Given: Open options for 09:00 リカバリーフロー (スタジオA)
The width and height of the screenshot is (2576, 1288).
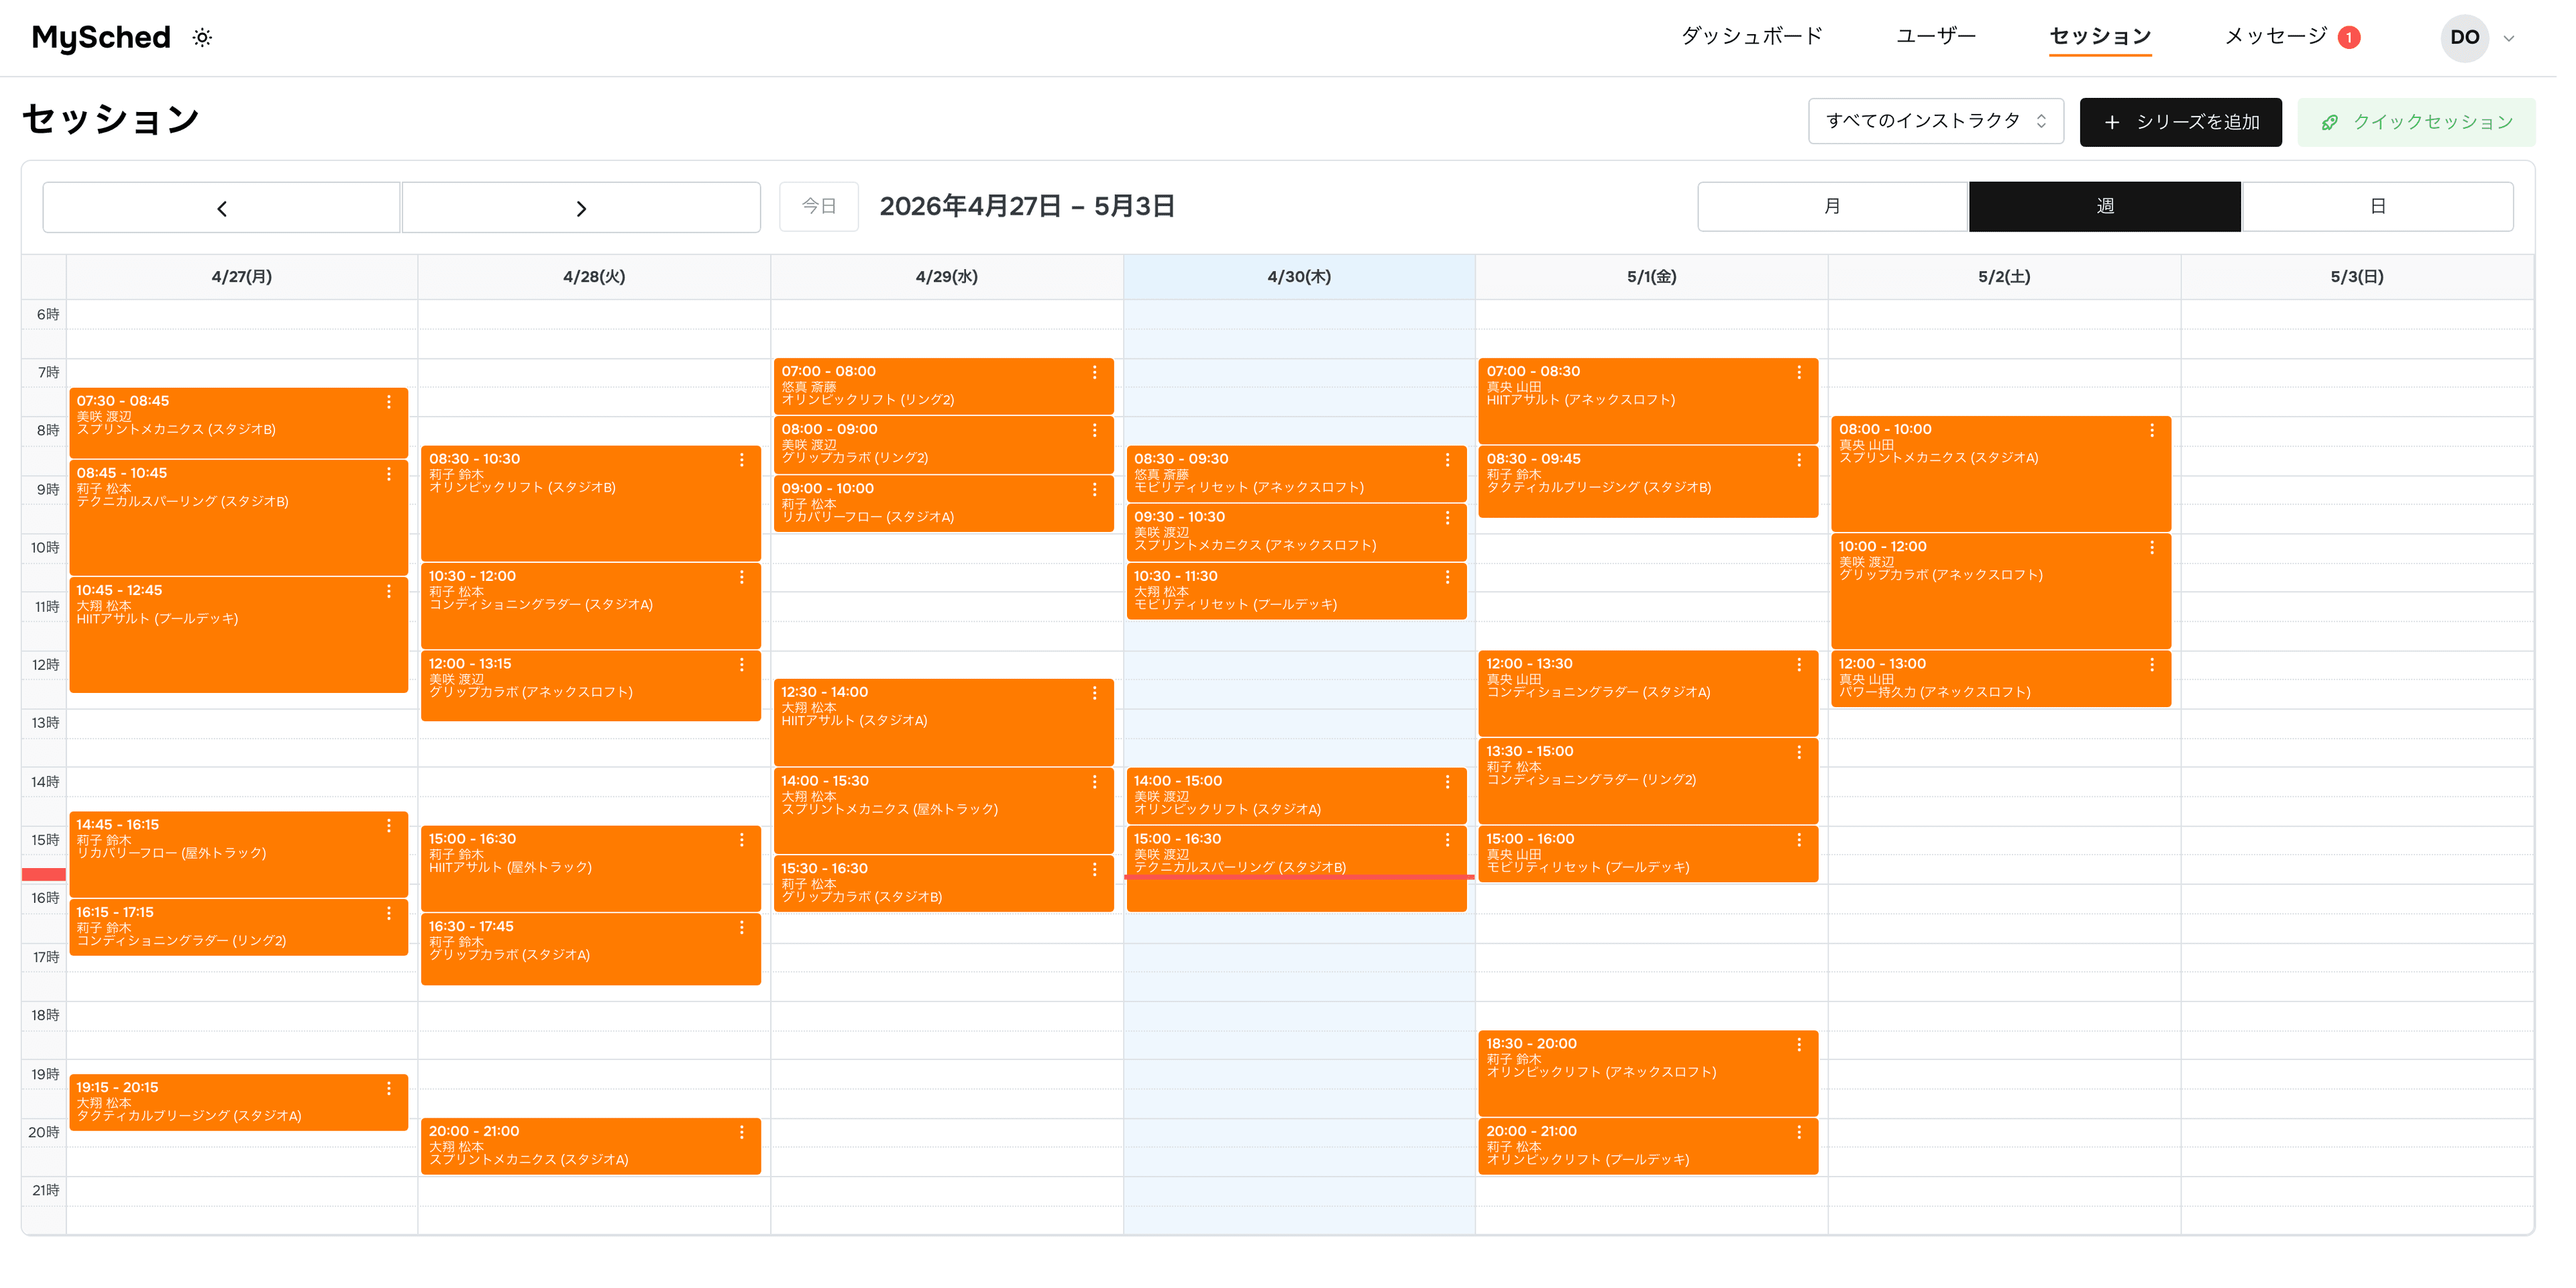Looking at the screenshot, I should [1095, 490].
